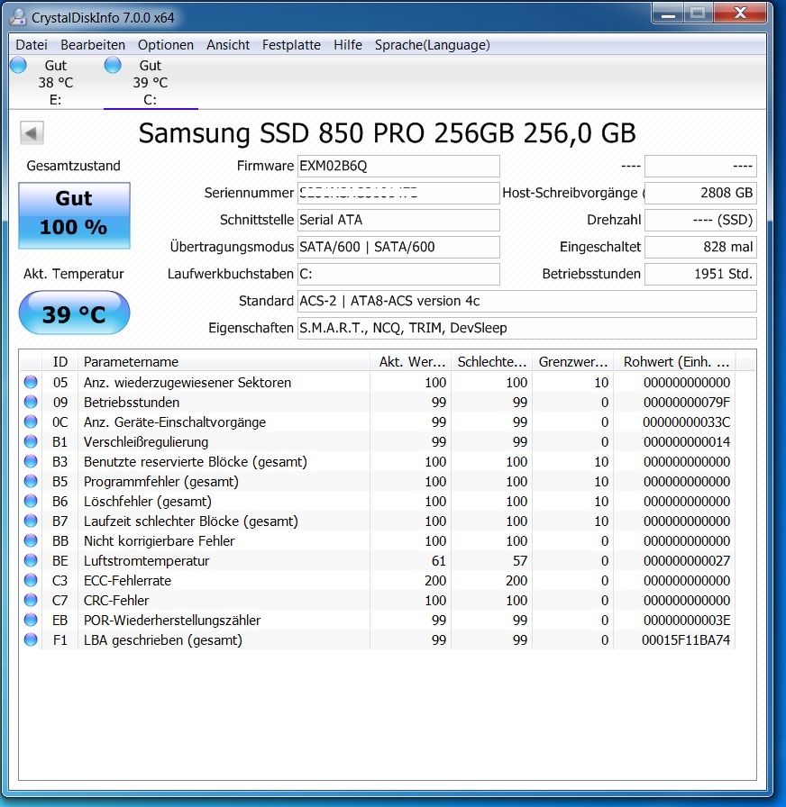Click the Parametername column header

click(x=224, y=362)
